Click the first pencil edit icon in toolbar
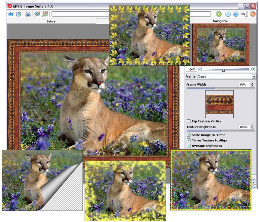Image resolution: width=259 pixels, height=222 pixels. [x=37, y=14]
